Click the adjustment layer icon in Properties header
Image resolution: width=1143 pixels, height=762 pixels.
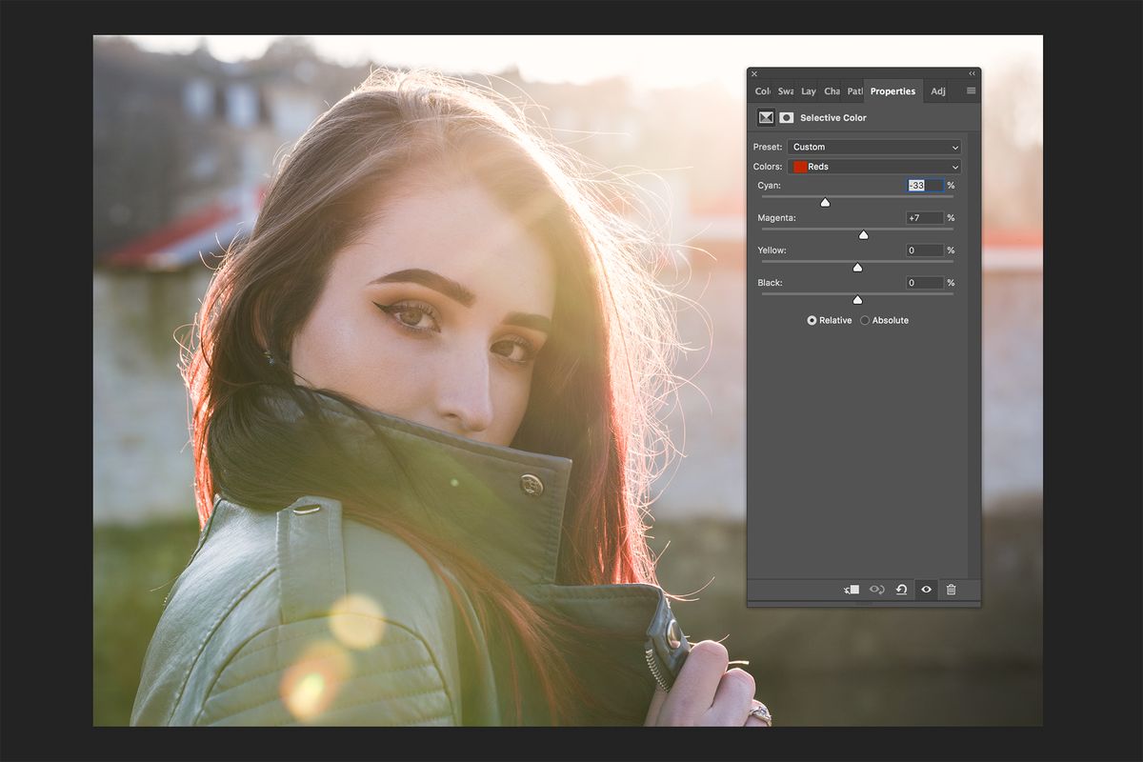[x=766, y=117]
